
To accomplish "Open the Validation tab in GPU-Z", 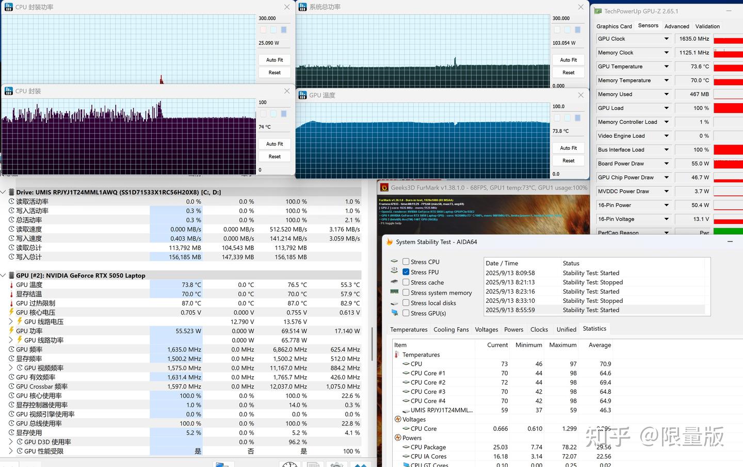I will tap(707, 26).
